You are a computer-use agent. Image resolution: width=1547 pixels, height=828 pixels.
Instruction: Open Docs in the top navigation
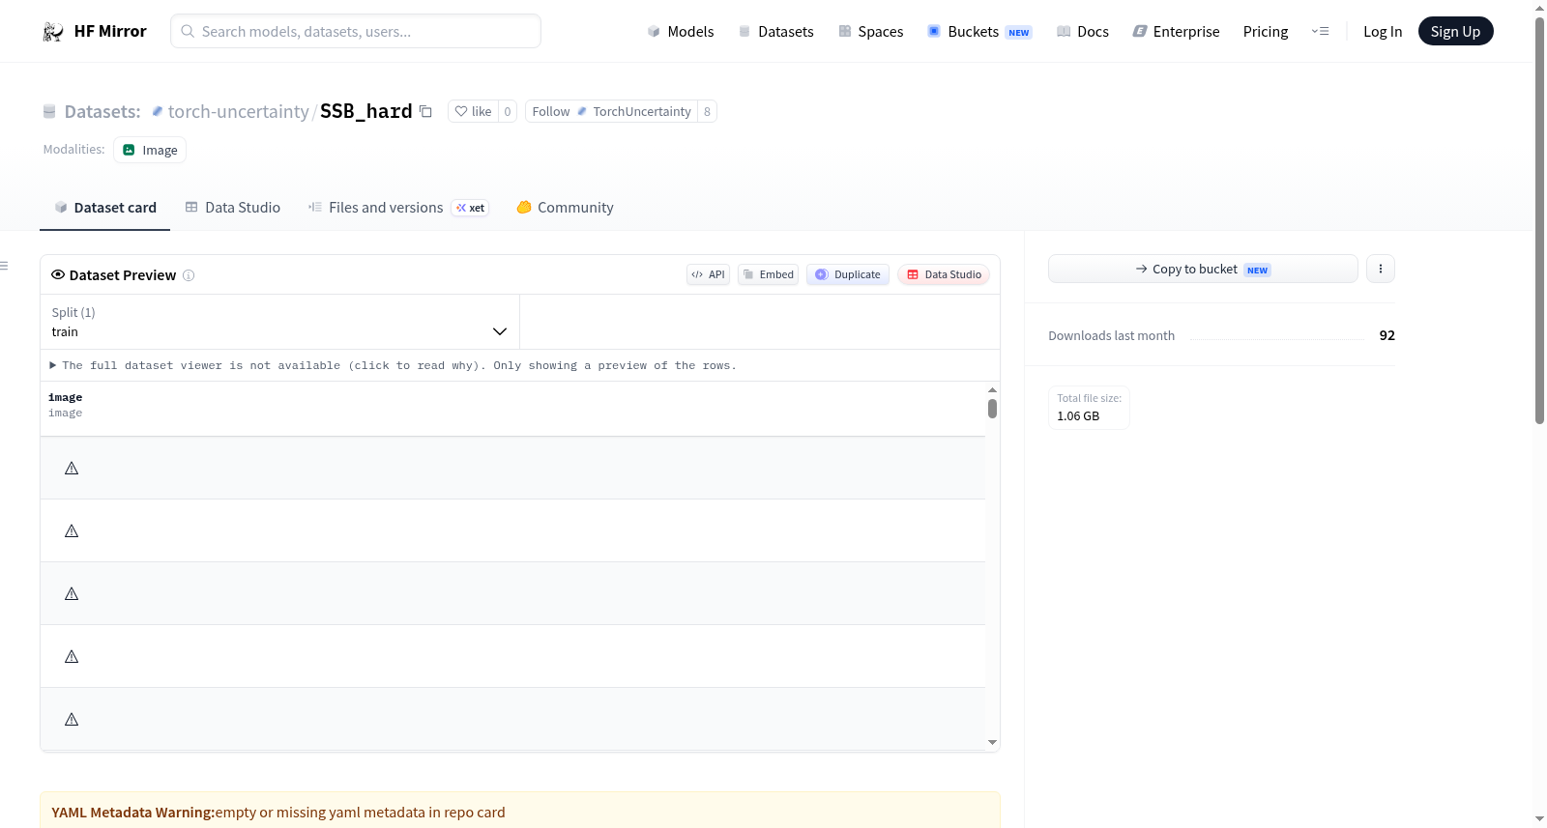tap(1083, 32)
